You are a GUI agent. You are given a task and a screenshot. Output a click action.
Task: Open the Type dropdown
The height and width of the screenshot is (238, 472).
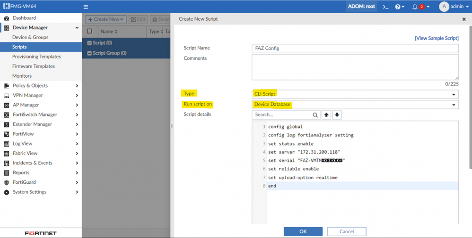tap(355, 94)
